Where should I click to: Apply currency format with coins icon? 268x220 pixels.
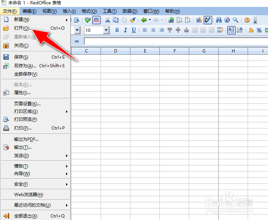point(251,30)
